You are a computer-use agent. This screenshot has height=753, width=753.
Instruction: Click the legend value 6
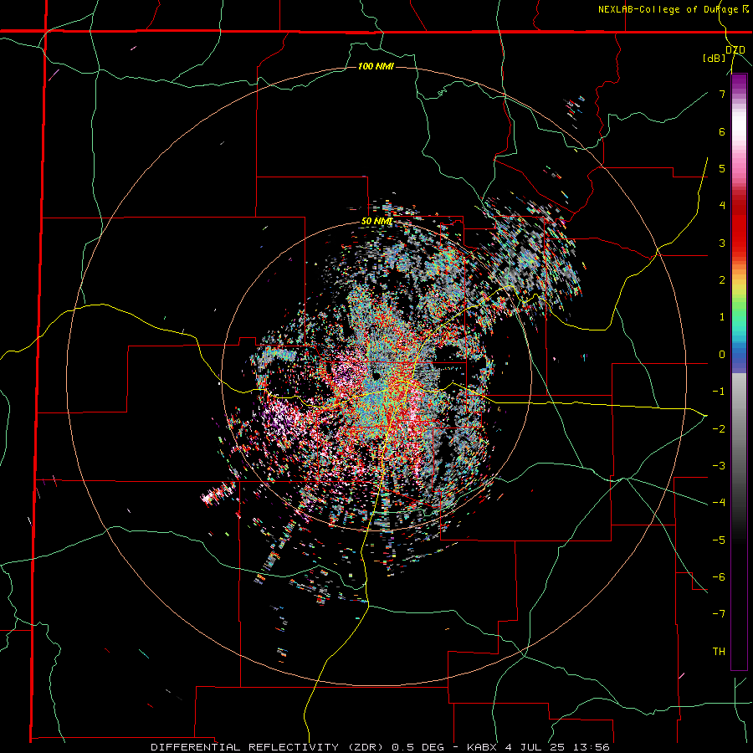722,131
